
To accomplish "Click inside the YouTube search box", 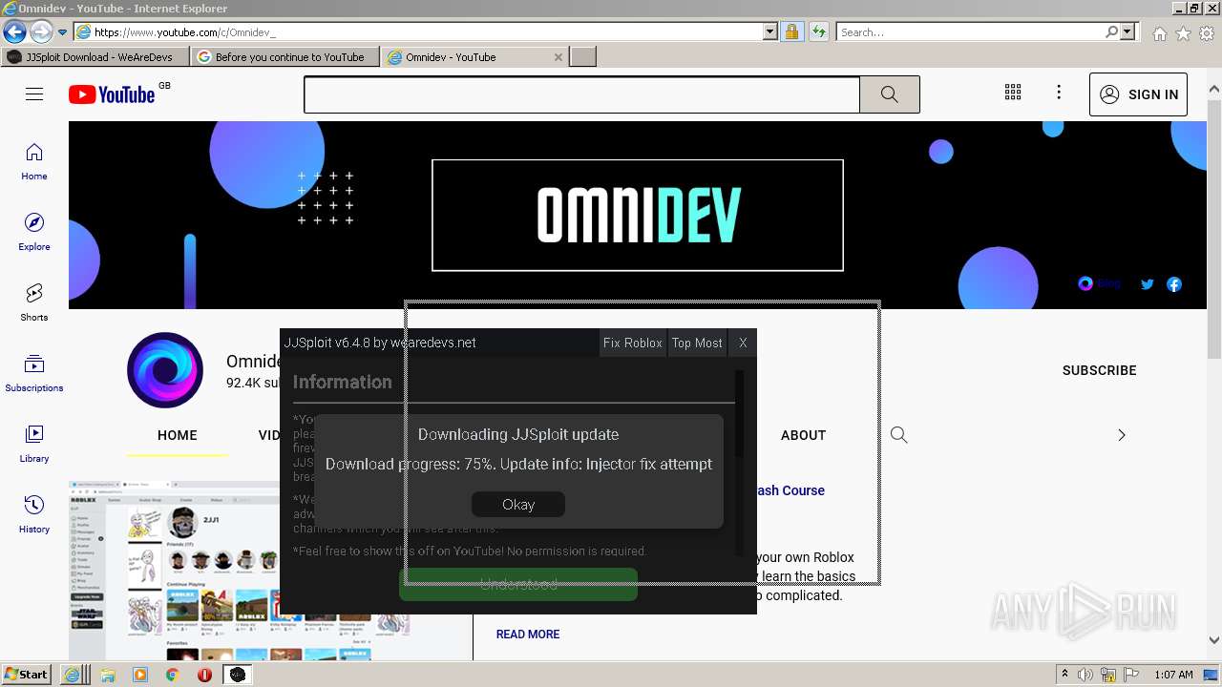I will pyautogui.click(x=581, y=94).
